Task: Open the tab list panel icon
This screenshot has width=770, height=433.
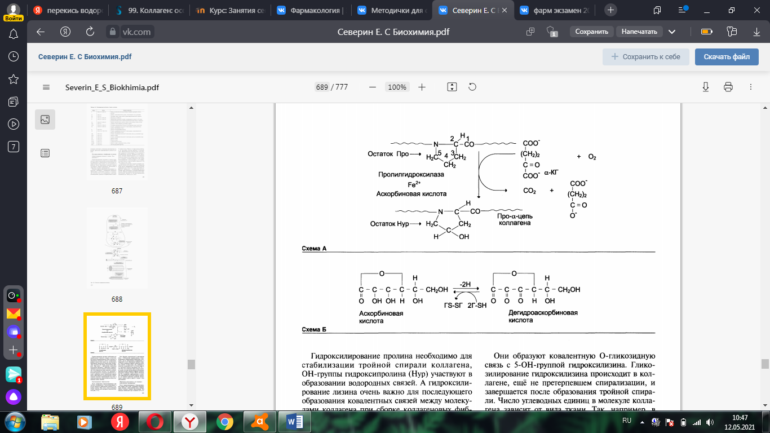Action: (657, 10)
